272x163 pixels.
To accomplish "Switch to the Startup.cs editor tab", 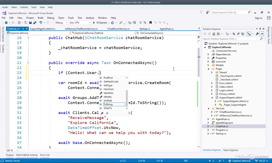I will [145, 29].
